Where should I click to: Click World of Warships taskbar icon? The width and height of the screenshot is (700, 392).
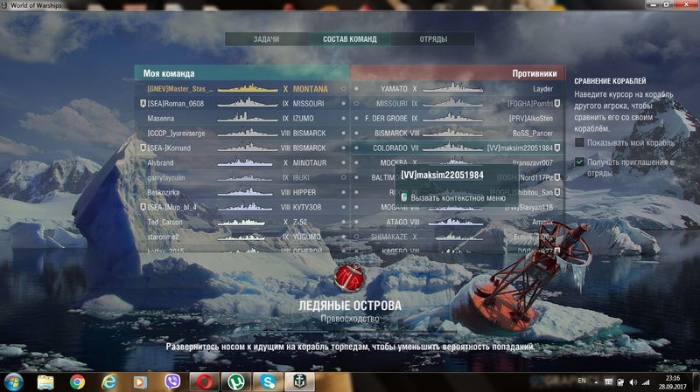[x=300, y=382]
